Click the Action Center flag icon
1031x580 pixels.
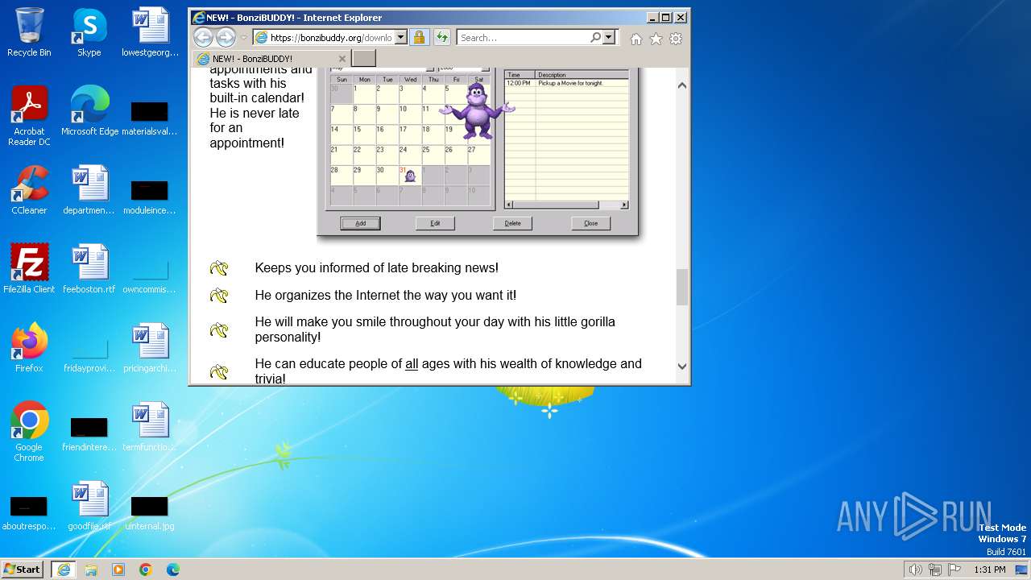pyautogui.click(x=954, y=570)
